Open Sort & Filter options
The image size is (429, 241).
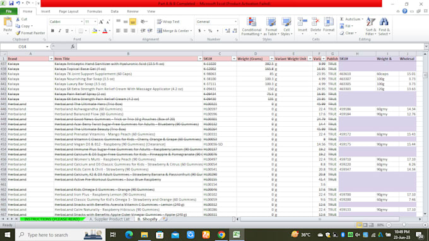click(x=371, y=26)
